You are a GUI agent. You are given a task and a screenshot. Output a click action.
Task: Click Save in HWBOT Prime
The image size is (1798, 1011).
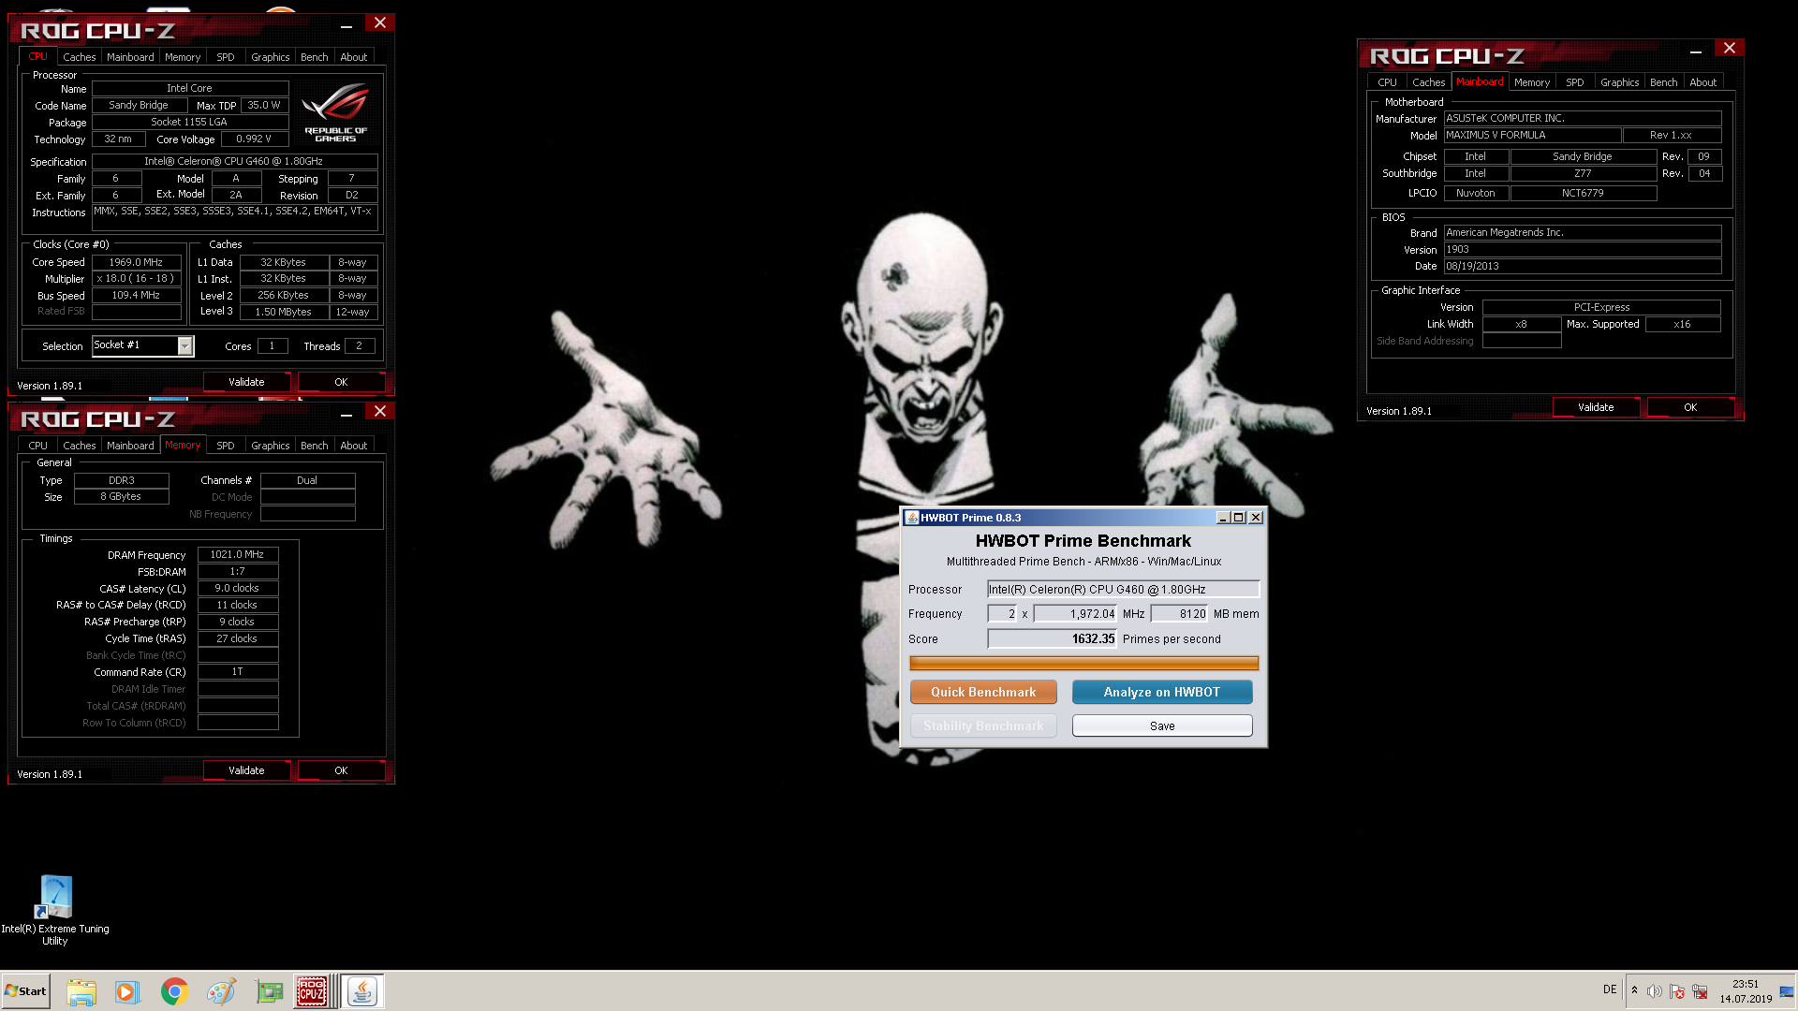[x=1162, y=725]
